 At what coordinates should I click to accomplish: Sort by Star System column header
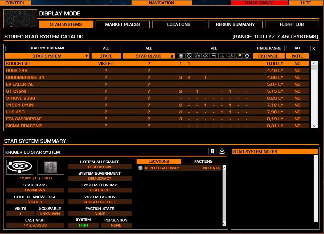[x=47, y=56]
